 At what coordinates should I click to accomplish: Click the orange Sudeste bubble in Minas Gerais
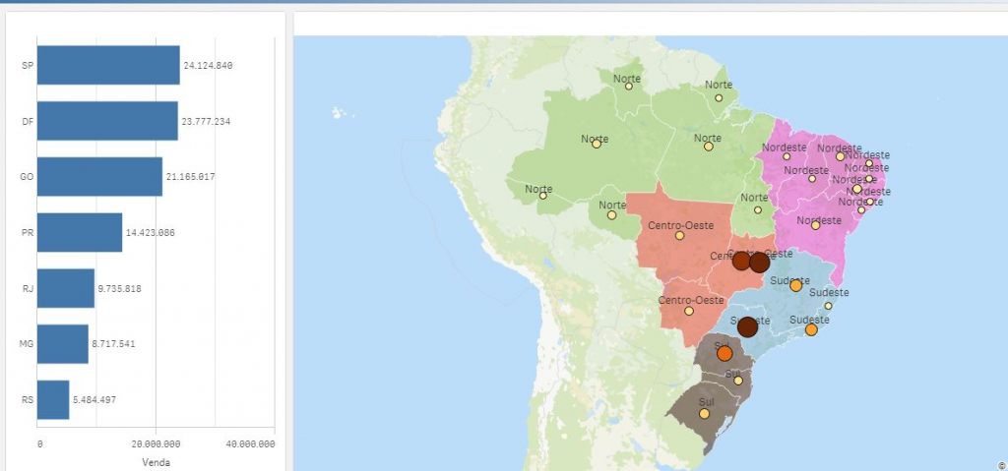[x=795, y=285]
